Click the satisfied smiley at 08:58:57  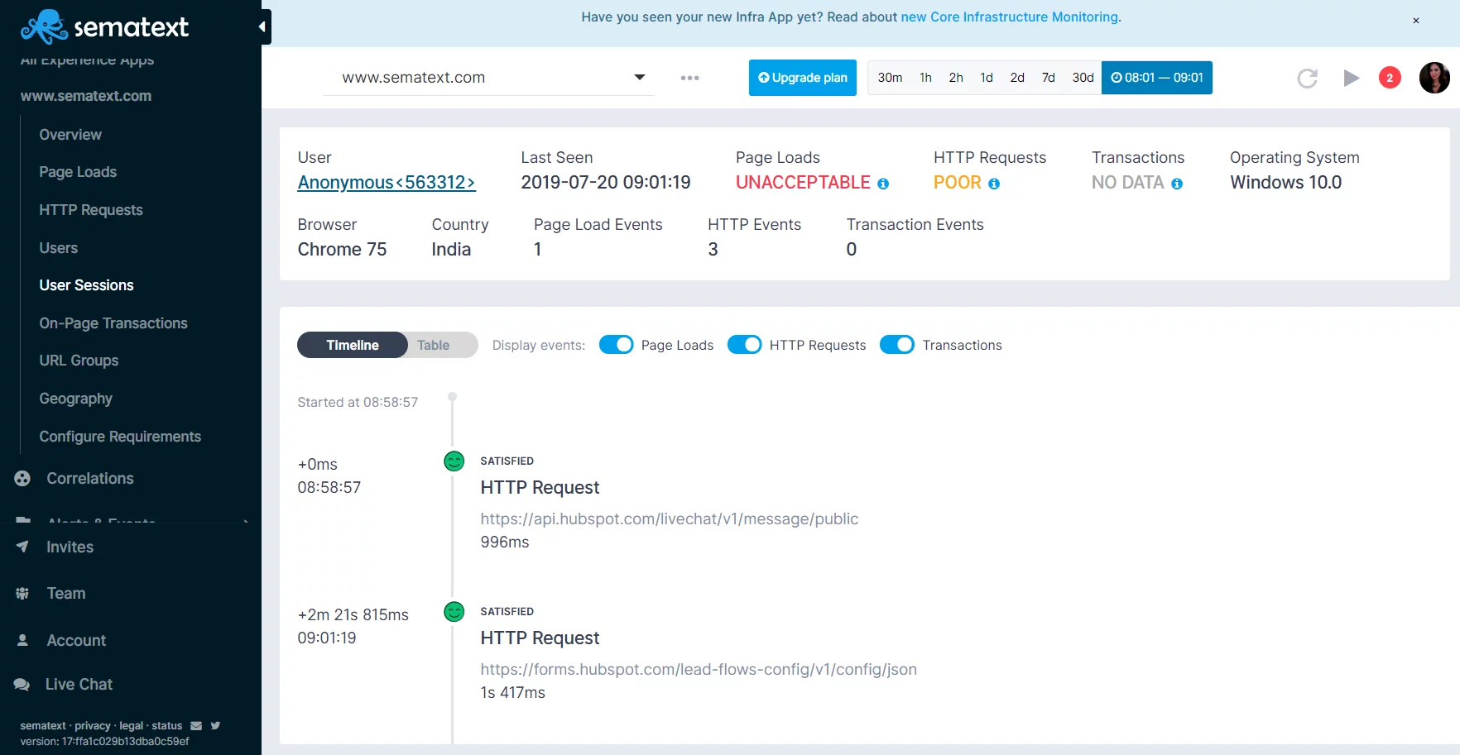click(454, 461)
